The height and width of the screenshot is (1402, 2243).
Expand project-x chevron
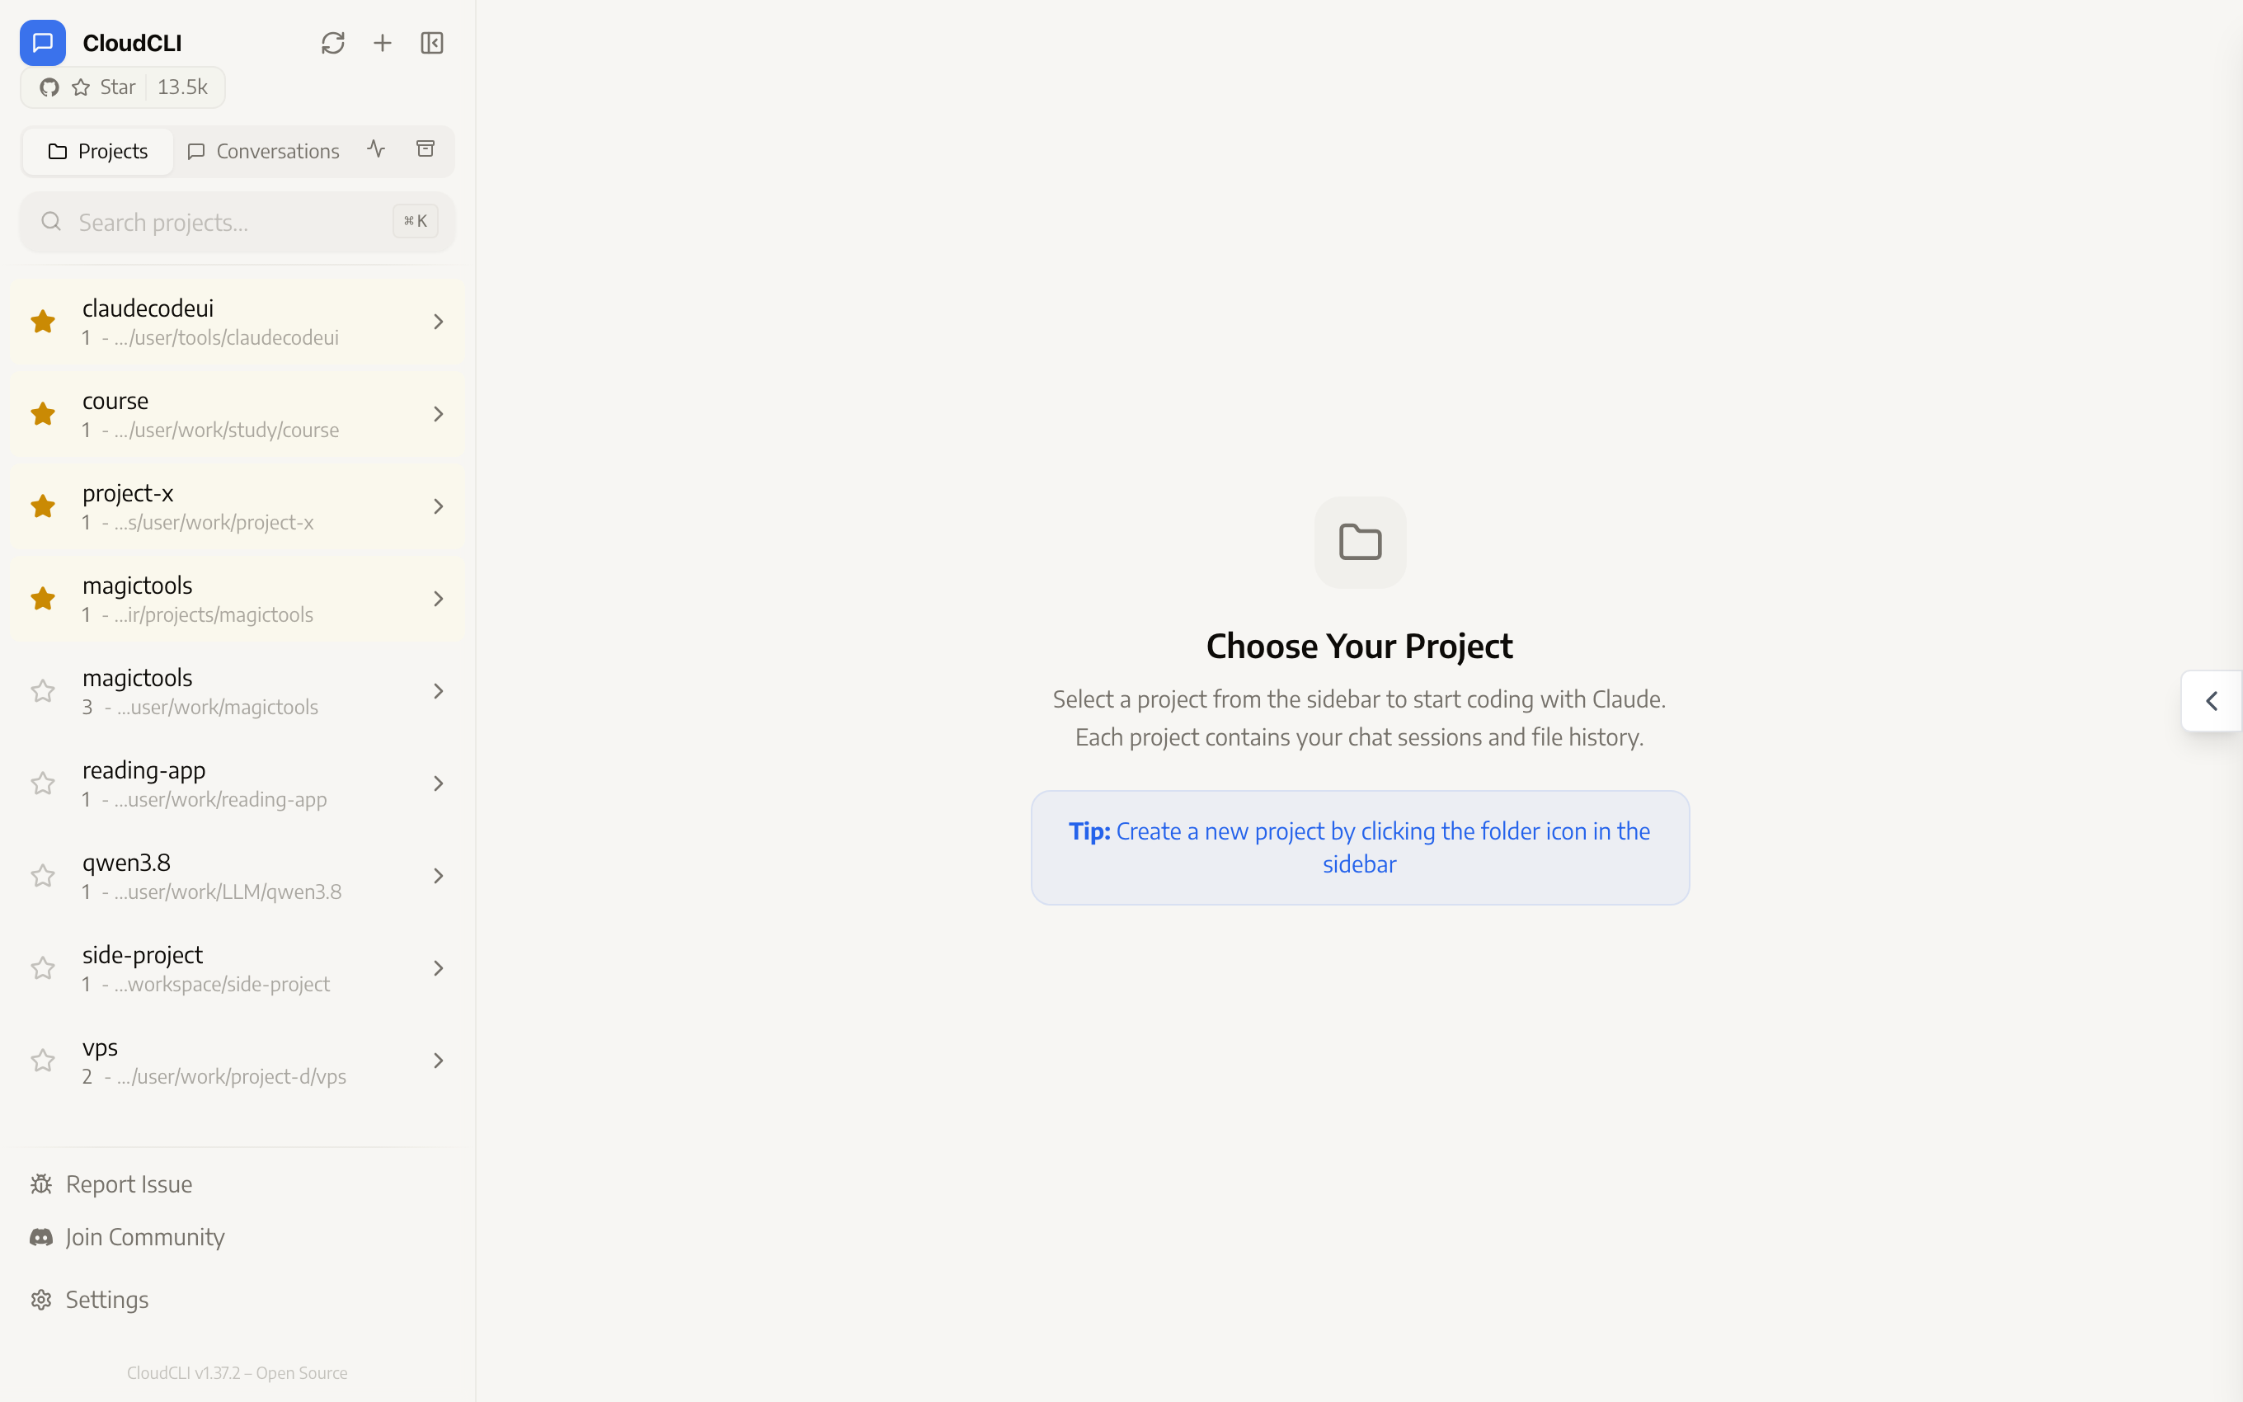439,506
